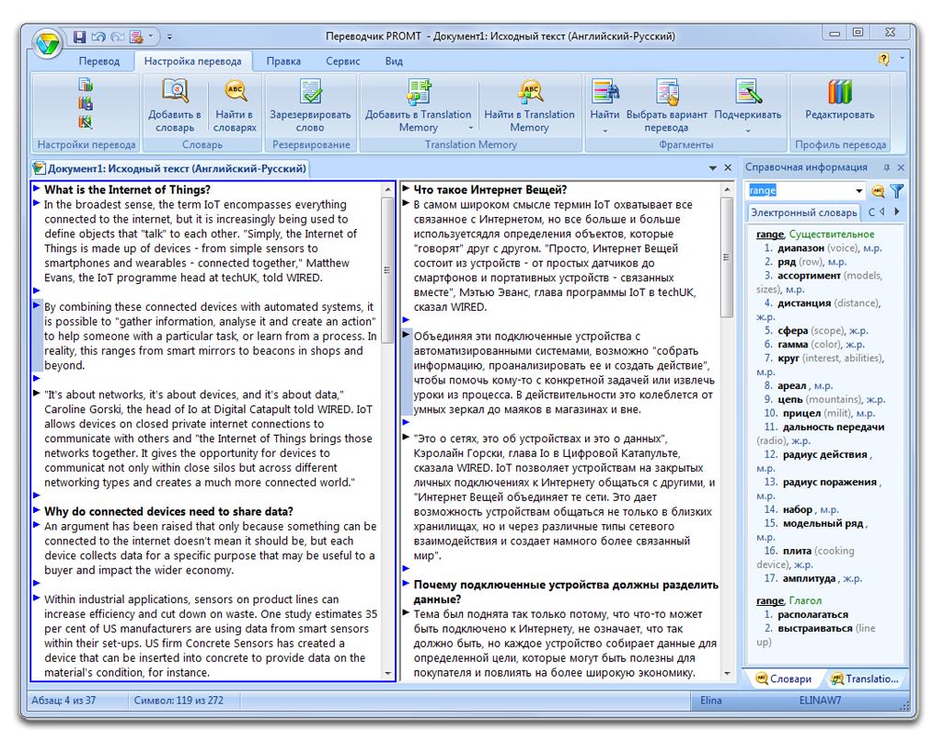Click third translation settings icon with wand
Image resolution: width=932 pixels, height=730 pixels.
point(86,121)
